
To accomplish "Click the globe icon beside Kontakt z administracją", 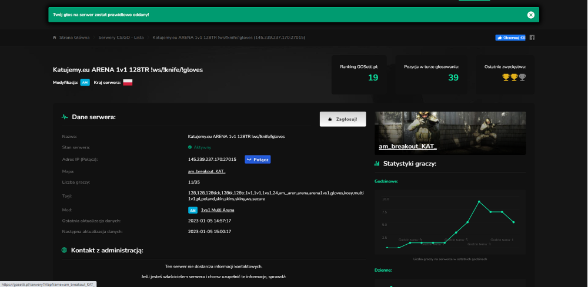I will 64,250.
